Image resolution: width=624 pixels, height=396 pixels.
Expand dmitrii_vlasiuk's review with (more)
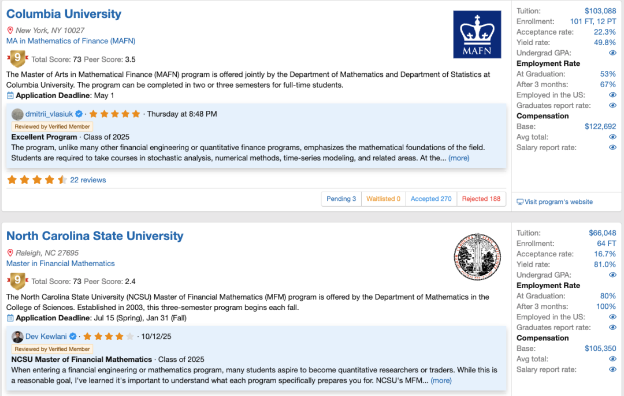coord(459,158)
